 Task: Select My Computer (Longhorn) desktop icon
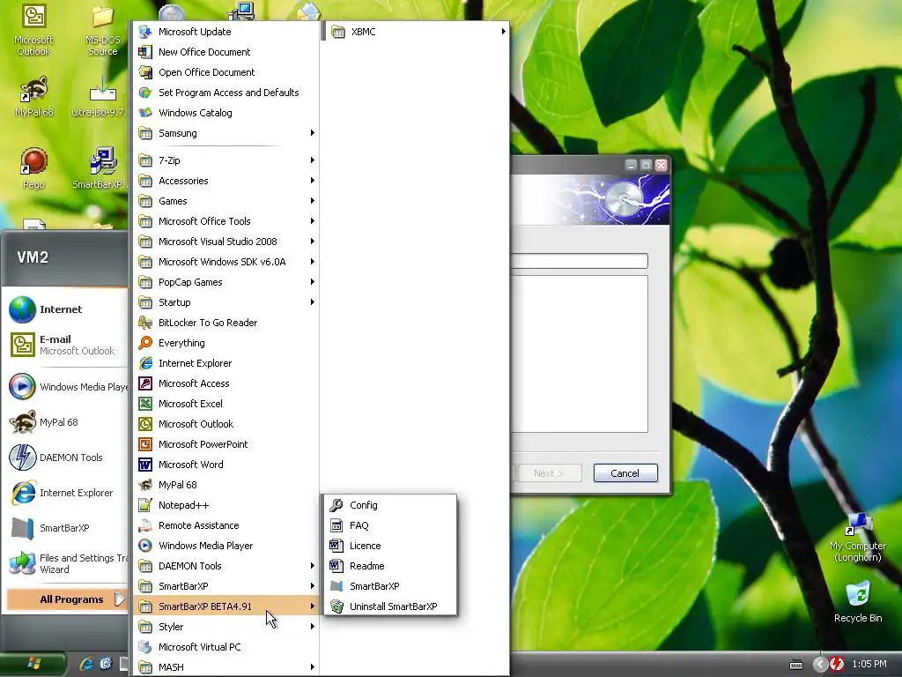tap(858, 537)
